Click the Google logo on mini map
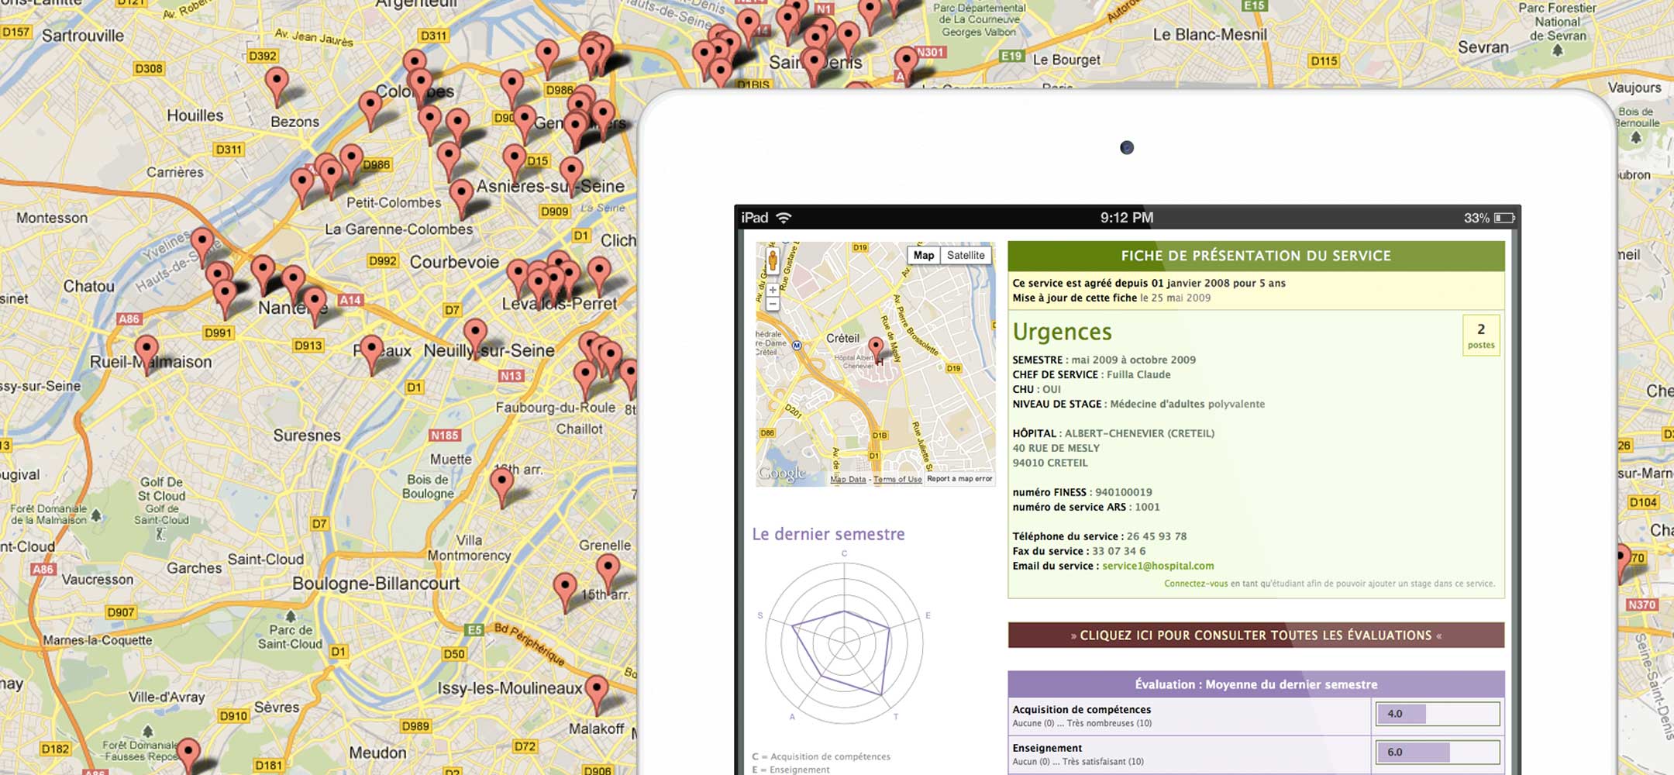1674x775 pixels. click(782, 474)
